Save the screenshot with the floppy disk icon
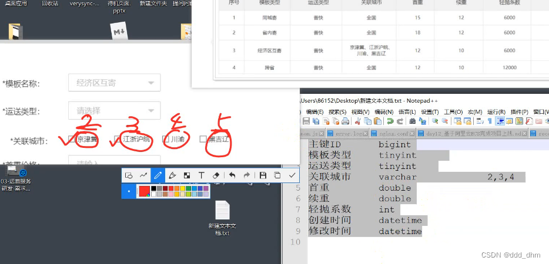This screenshot has height=264, width=549. [263, 175]
